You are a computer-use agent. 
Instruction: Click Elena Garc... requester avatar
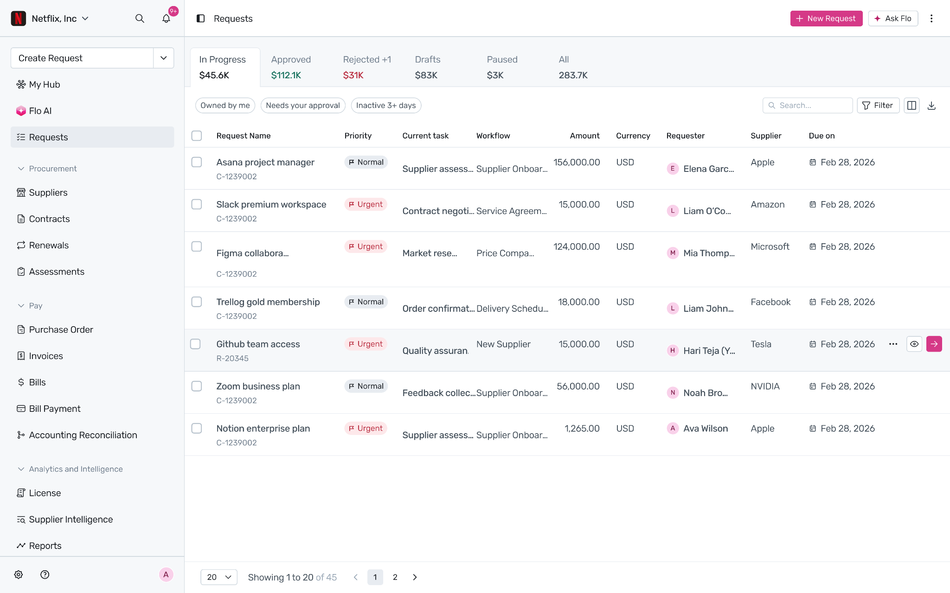tap(673, 169)
